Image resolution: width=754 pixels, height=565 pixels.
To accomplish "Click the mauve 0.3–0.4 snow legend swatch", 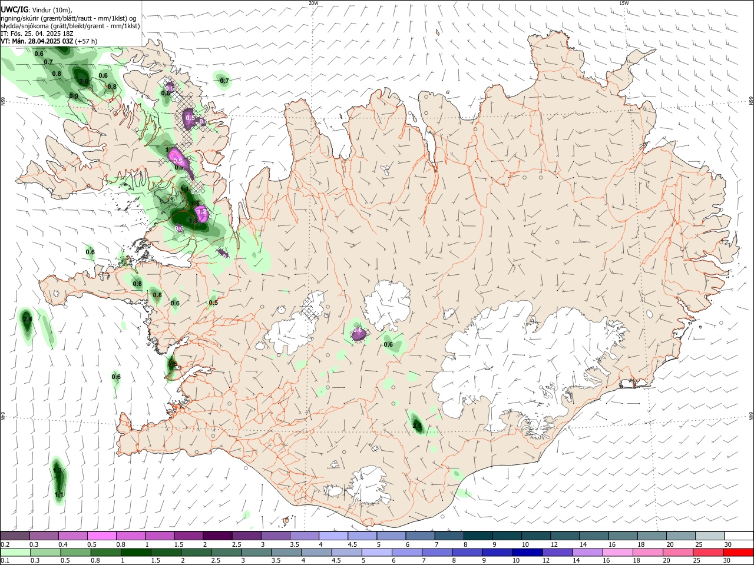I will click(x=44, y=536).
